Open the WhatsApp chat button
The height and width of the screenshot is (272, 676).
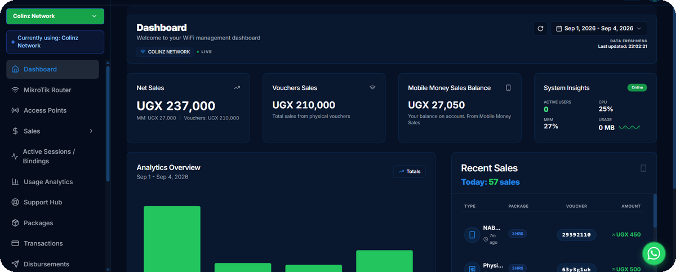click(654, 253)
